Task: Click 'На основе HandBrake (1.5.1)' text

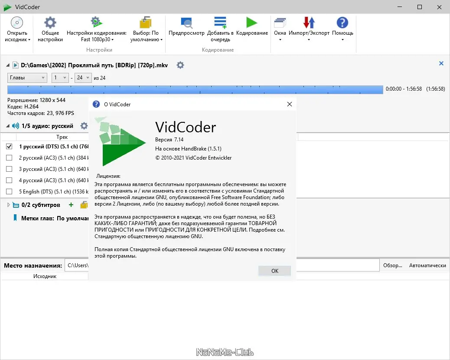Action: coord(188,149)
